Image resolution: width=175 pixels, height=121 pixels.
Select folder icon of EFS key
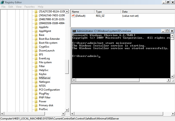tap(36, 55)
